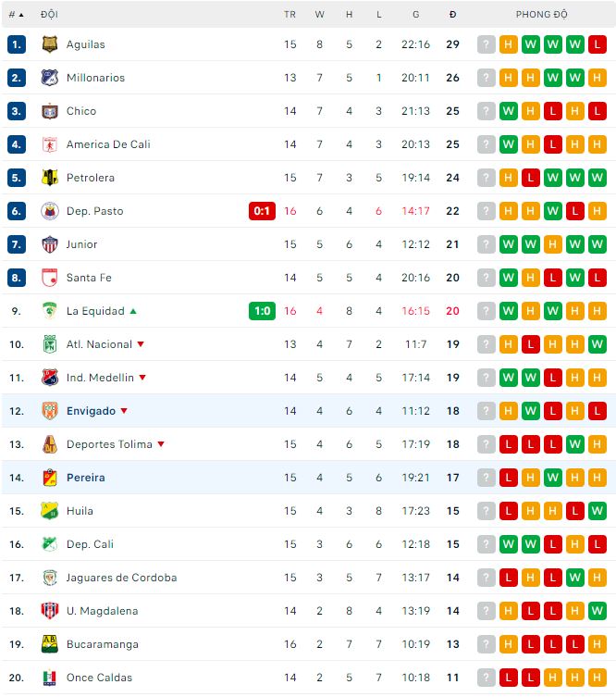Image resolution: width=616 pixels, height=697 pixels.
Task: Click the Once Caldas flag logo
Action: 50,678
